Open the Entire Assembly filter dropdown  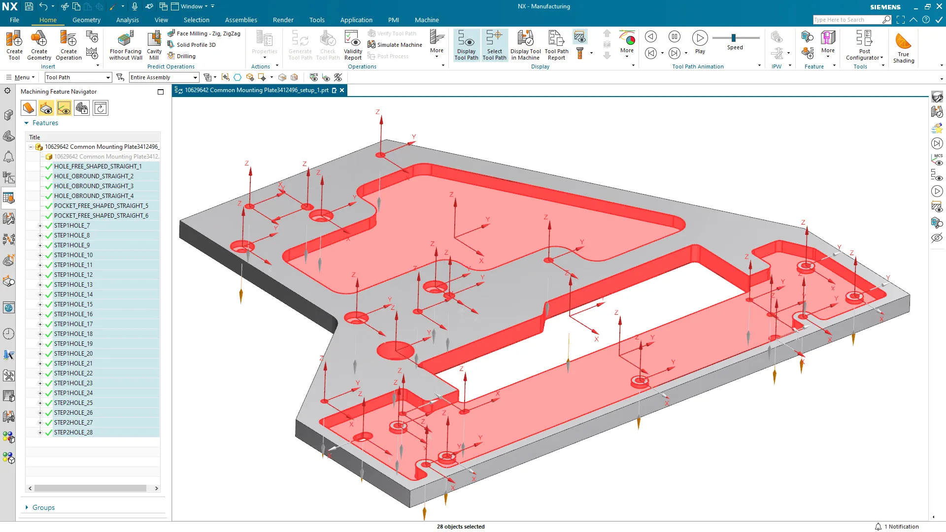pos(195,77)
